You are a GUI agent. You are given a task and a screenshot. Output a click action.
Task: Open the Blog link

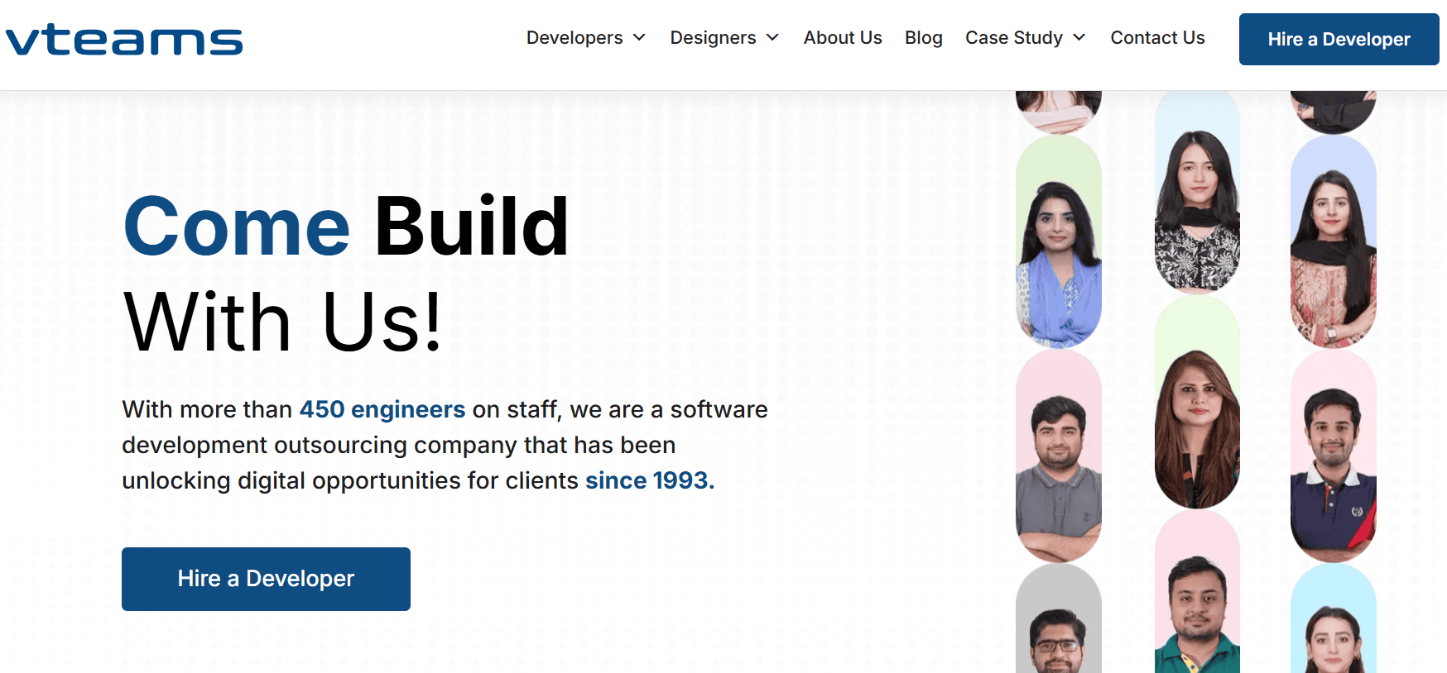point(924,38)
